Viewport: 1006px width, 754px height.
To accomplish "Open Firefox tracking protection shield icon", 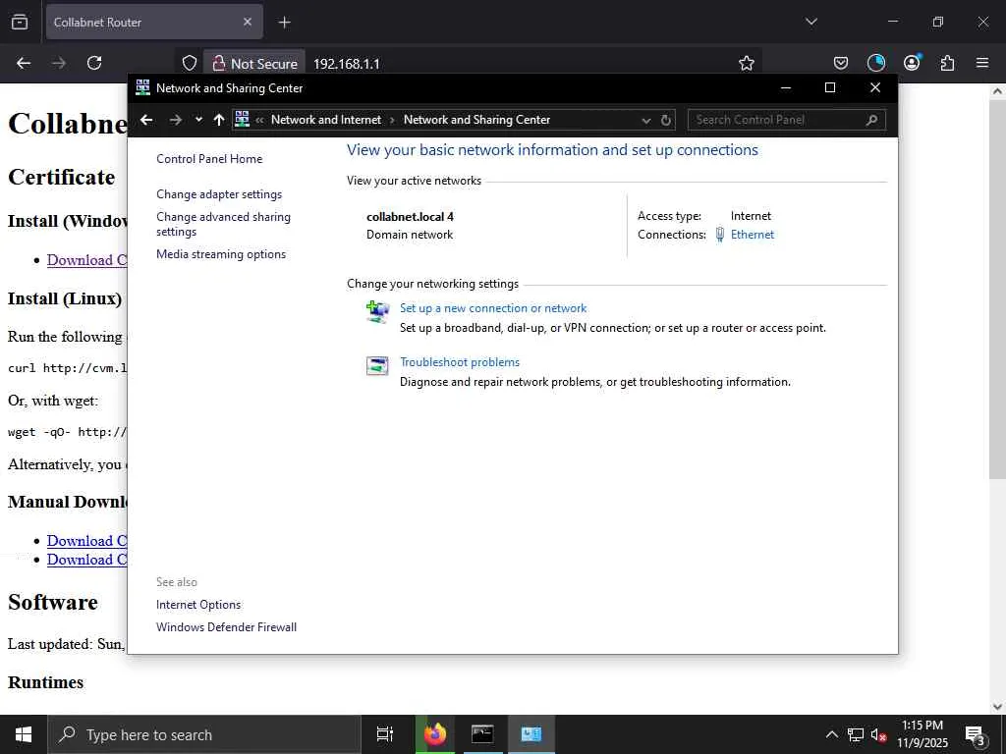I will click(x=190, y=63).
